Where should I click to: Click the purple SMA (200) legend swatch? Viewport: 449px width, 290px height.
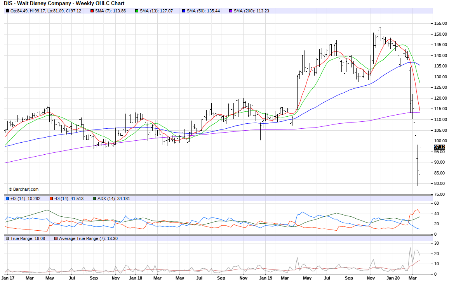click(230, 11)
